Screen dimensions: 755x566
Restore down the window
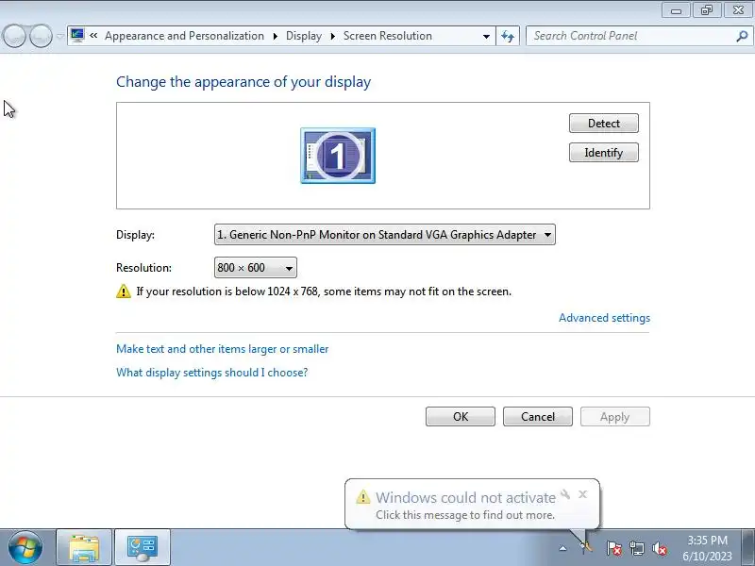(x=706, y=10)
